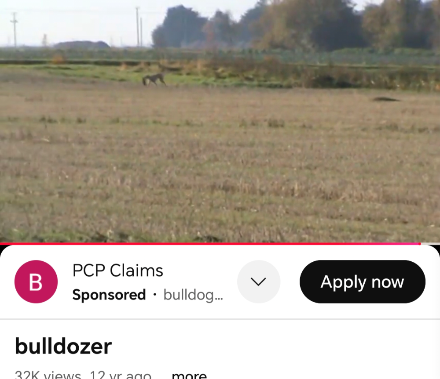Screen dimensions: 440x379
Task: Tap the video to show playback controls
Action: pyautogui.click(x=220, y=121)
